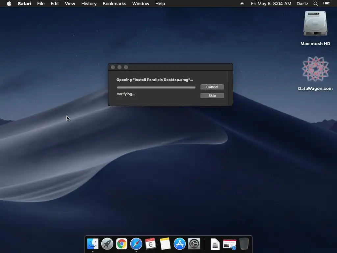Open the Edit menu
Screen dimensions: 337x253
click(x=55, y=4)
